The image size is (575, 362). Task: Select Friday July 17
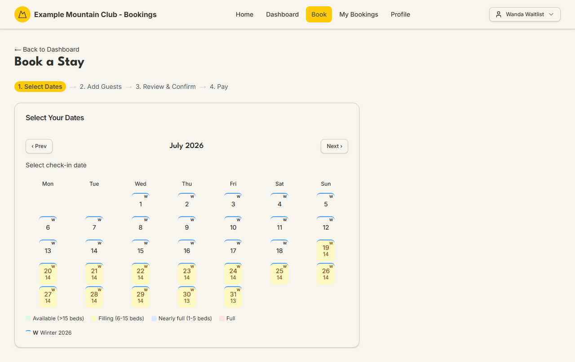click(x=233, y=249)
